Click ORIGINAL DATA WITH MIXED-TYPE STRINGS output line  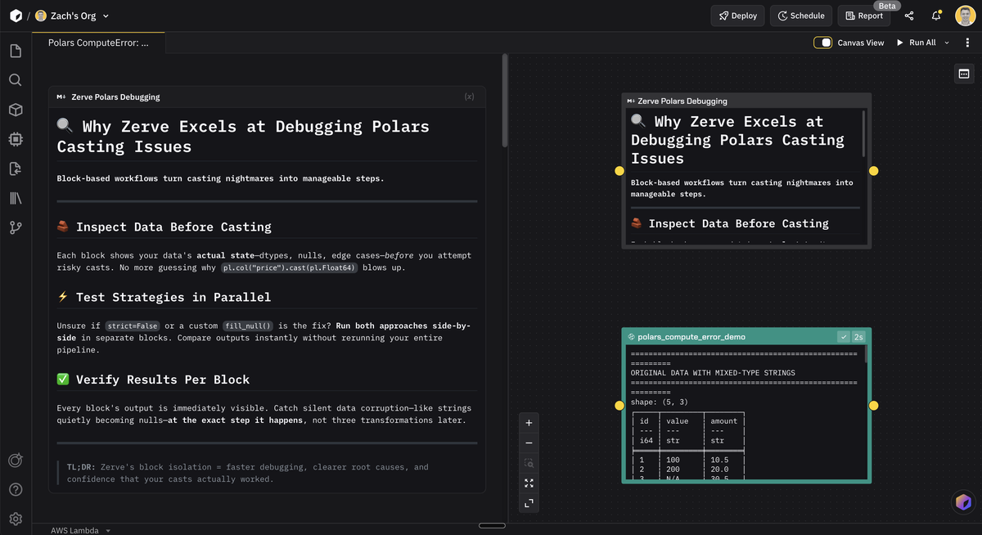[713, 373]
